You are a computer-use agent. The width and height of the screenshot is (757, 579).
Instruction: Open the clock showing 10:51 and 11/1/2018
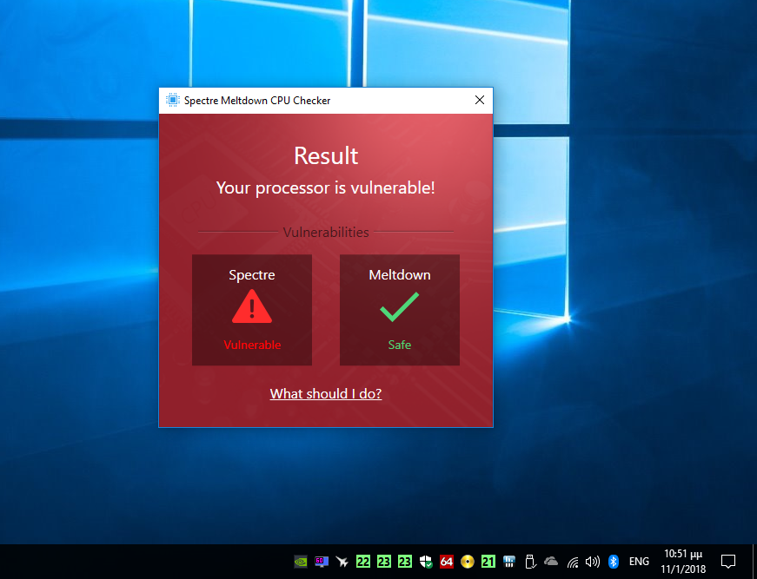pyautogui.click(x=683, y=562)
